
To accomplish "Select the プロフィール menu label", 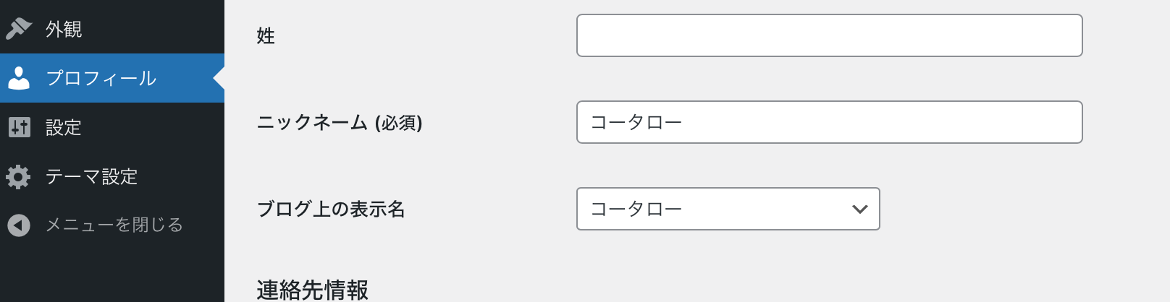I will point(101,78).
